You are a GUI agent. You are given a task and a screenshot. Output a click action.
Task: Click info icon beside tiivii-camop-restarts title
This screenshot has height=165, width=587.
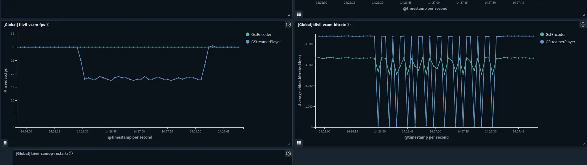point(71,153)
